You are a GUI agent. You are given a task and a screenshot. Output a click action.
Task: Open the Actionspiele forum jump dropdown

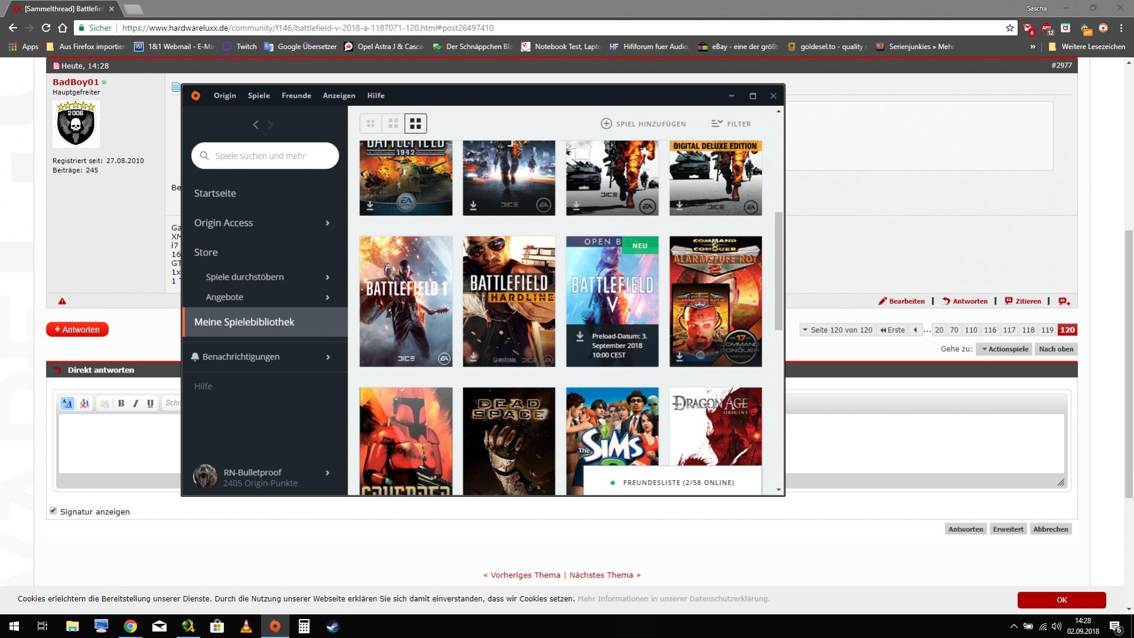[x=1005, y=349]
